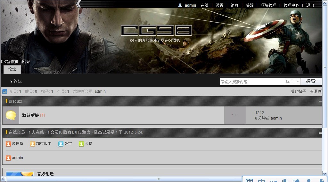Screen dimensions: 328x182
Task: Click the admin online user icon
Action: (8, 158)
